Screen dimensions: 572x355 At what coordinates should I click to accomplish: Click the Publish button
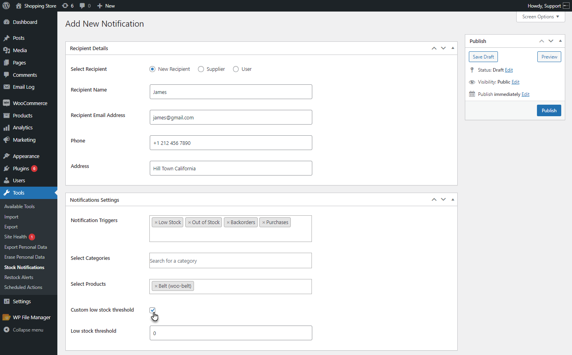click(549, 110)
